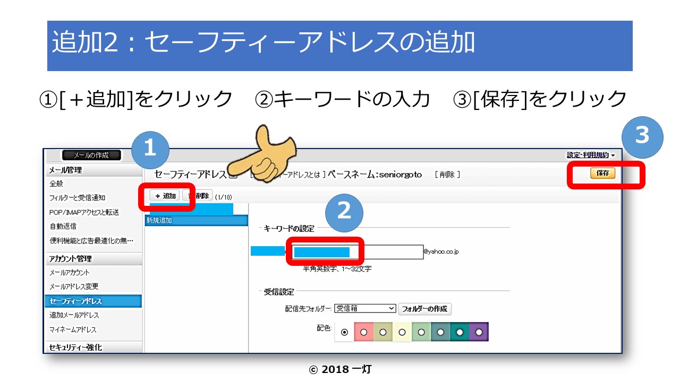Click the [削除] link beside seniorgoto

[447, 174]
